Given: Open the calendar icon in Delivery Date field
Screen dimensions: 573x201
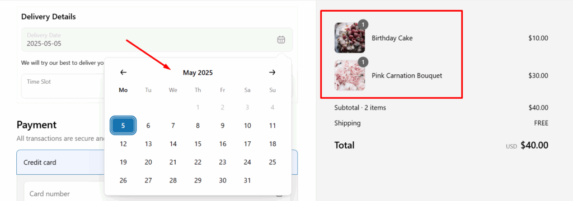Looking at the screenshot, I should [281, 40].
